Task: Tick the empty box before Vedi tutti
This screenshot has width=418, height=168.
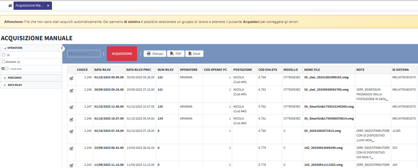Action: [x=7, y=69]
